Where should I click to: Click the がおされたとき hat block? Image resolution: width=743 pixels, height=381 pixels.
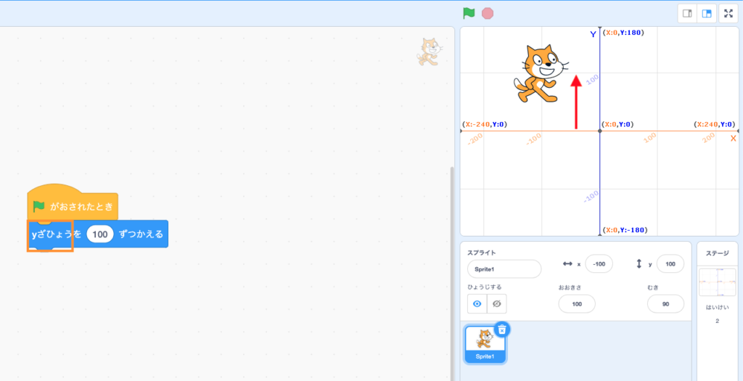pyautogui.click(x=81, y=207)
